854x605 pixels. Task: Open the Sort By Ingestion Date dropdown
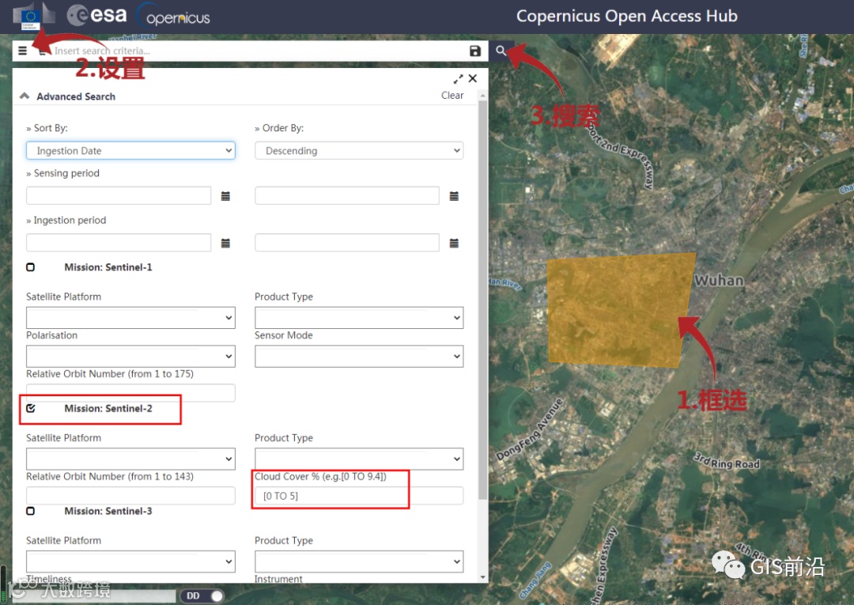[x=130, y=151]
